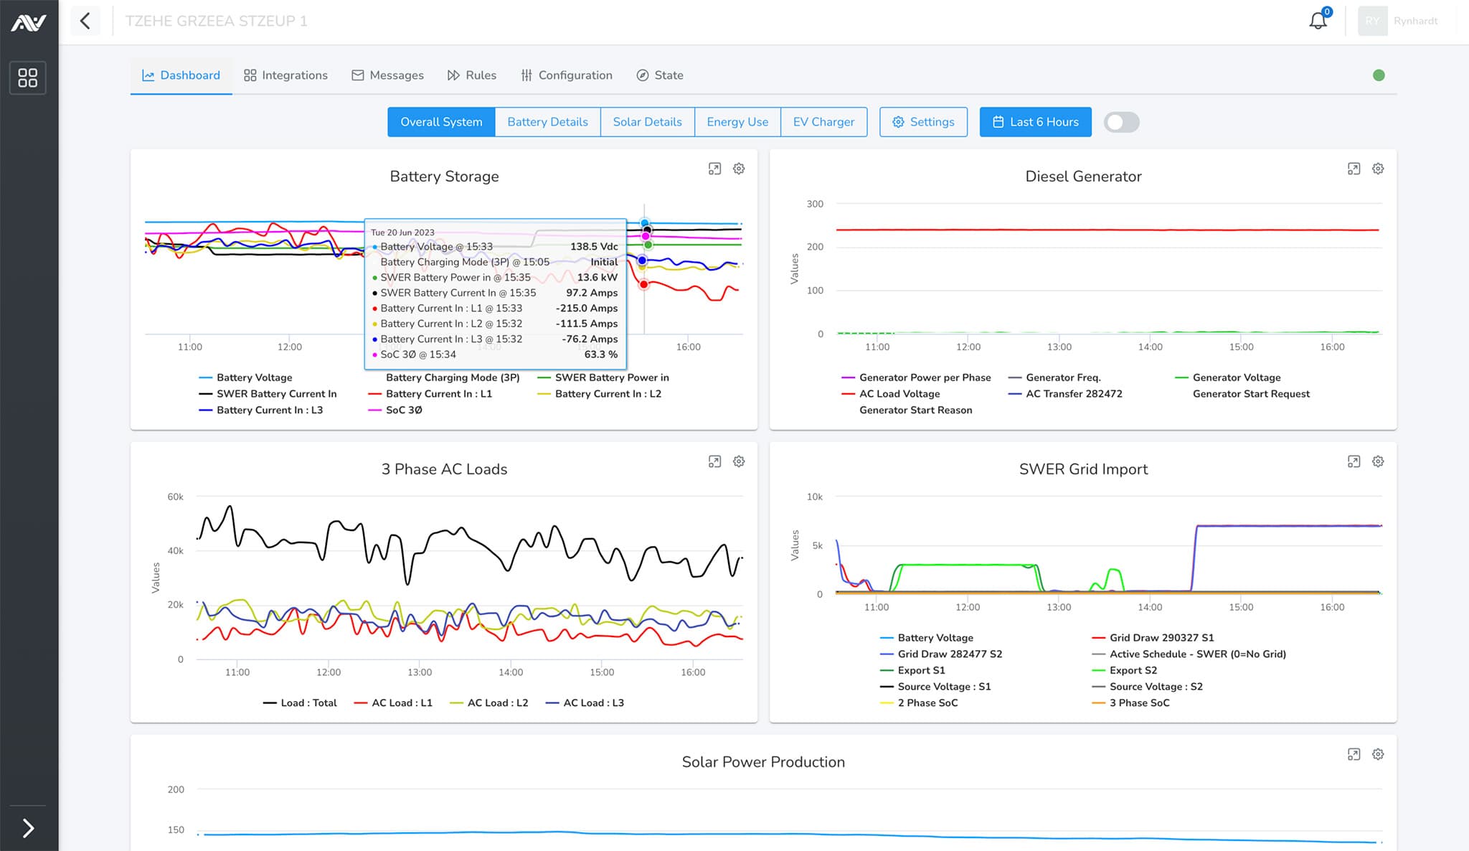Toggle 3 Phase SoC legend series

pyautogui.click(x=1130, y=703)
